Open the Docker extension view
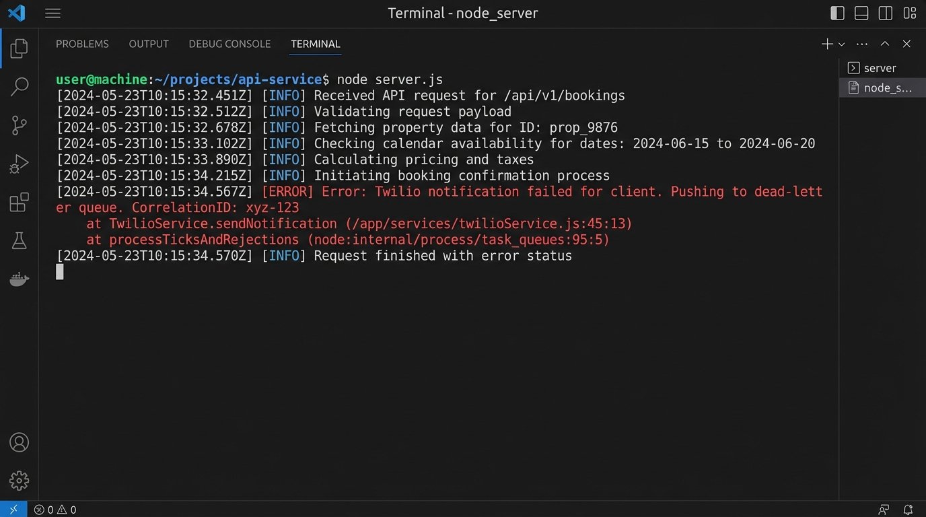Image resolution: width=926 pixels, height=517 pixels. click(19, 279)
